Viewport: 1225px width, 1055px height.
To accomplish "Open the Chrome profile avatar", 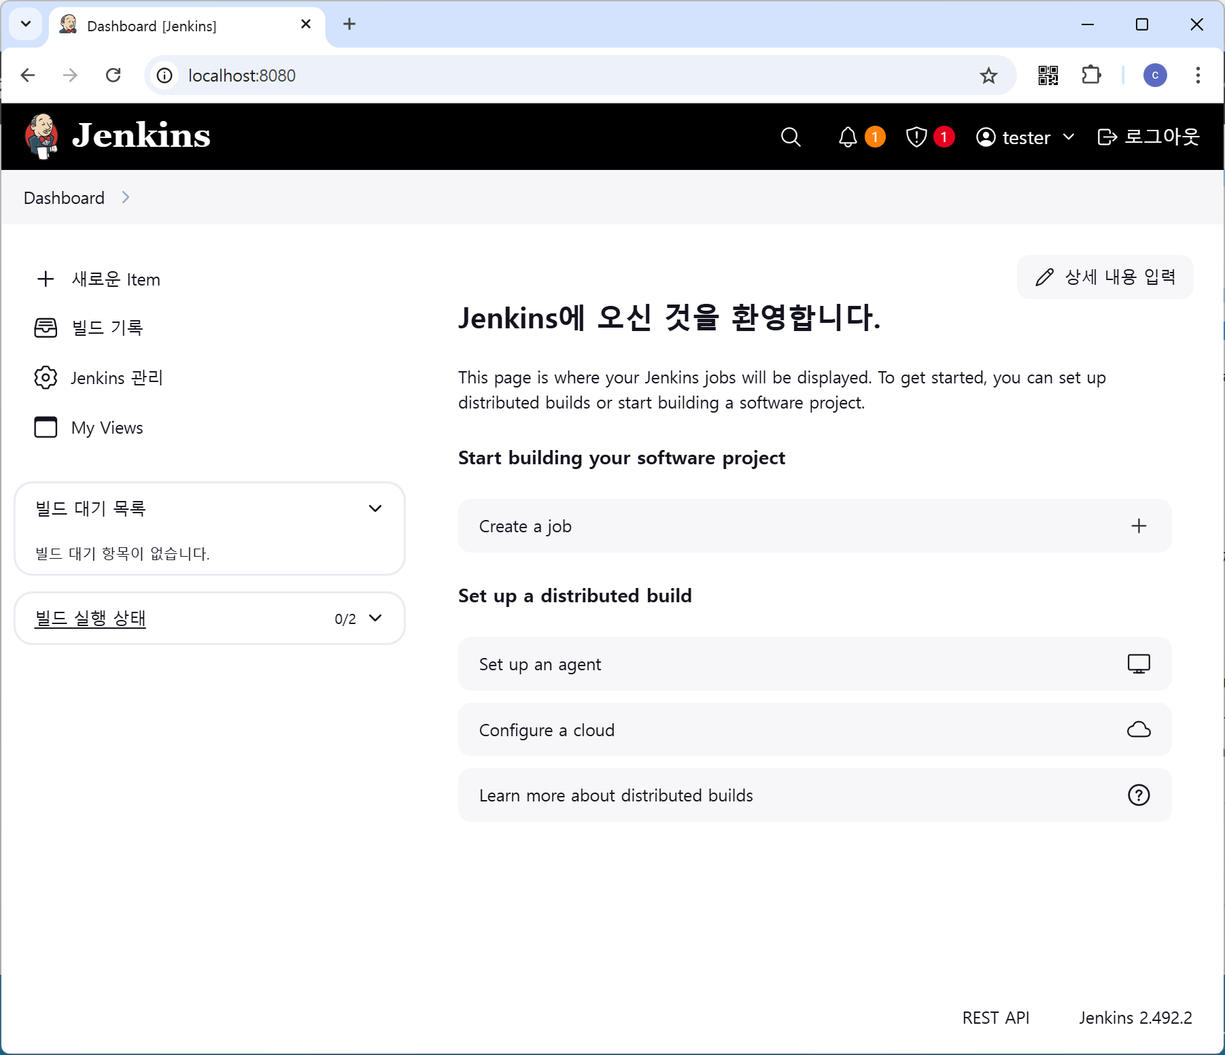I will tap(1155, 75).
